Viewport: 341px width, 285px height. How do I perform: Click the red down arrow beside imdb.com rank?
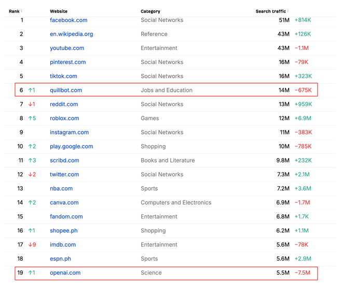point(30,245)
